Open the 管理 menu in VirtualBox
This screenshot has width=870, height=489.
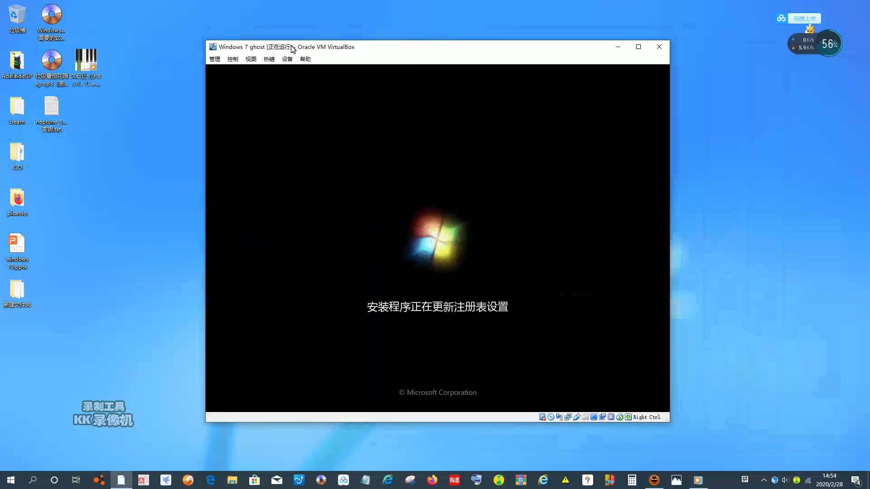[x=214, y=59]
